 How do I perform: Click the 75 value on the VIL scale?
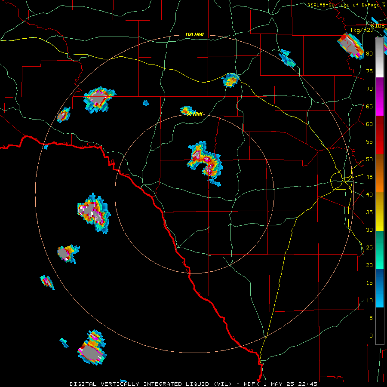(x=369, y=71)
